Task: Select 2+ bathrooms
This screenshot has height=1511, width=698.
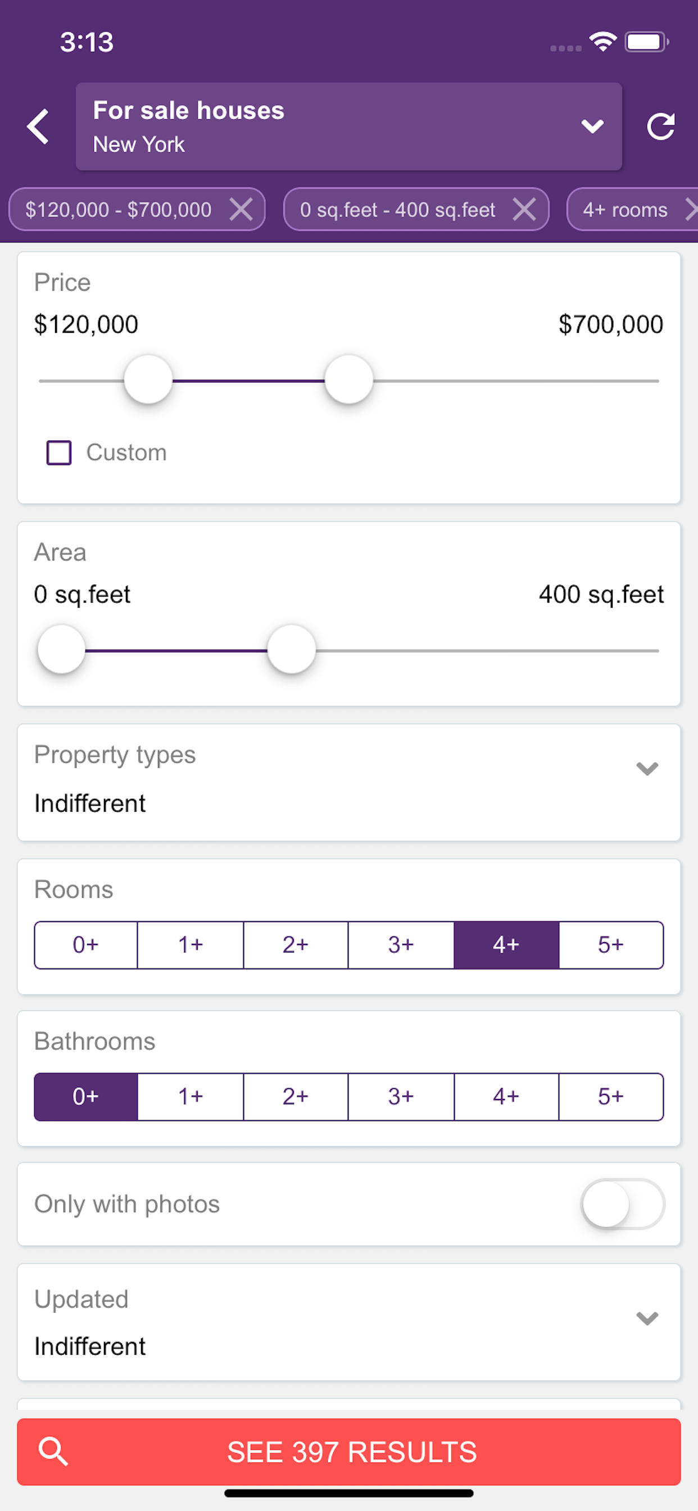Action: coord(295,1096)
